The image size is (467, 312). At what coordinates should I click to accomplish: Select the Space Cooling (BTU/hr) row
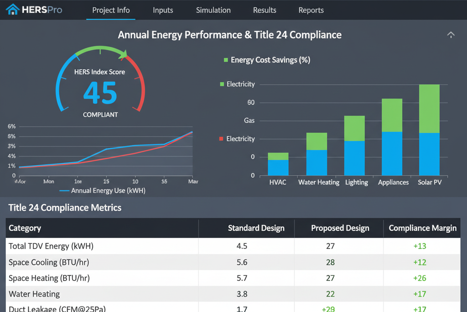pyautogui.click(x=233, y=262)
